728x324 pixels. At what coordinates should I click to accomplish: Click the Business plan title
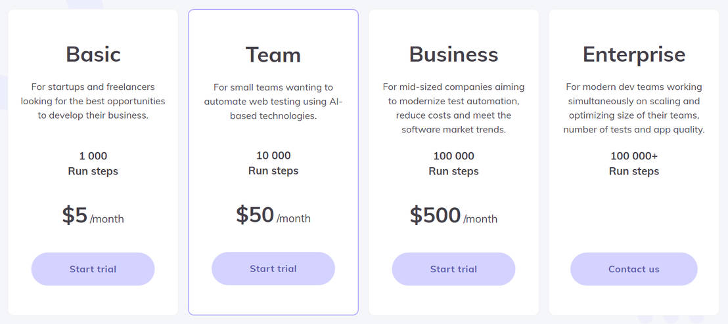tap(453, 54)
